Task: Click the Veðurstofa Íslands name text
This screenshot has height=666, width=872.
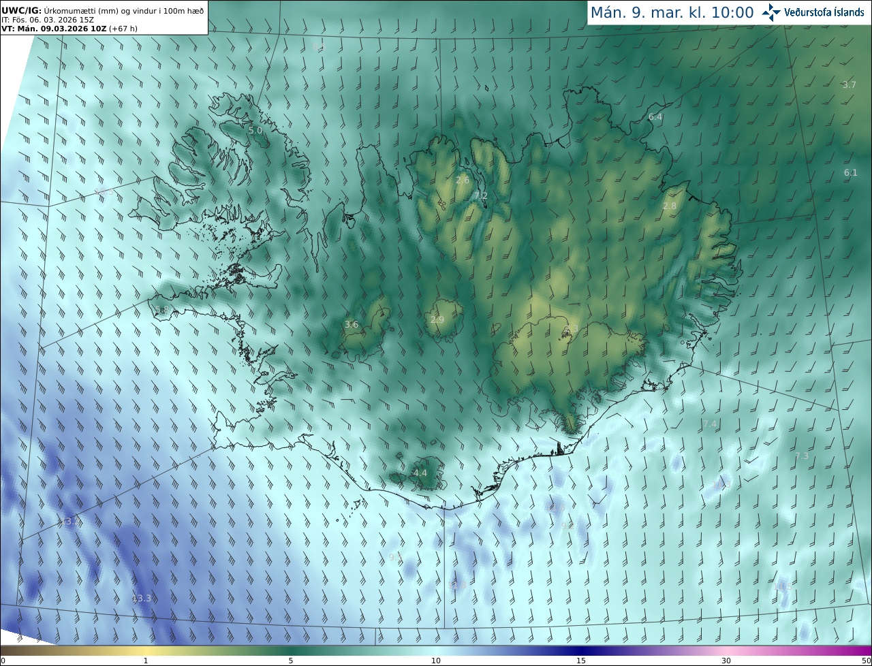Action: 824,12
